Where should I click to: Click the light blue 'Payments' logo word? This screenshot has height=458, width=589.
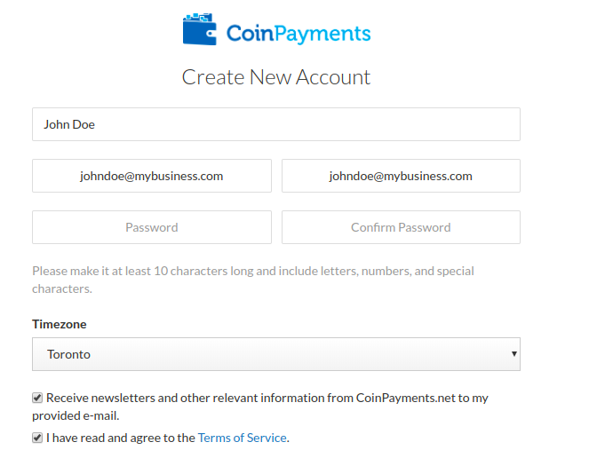(322, 34)
